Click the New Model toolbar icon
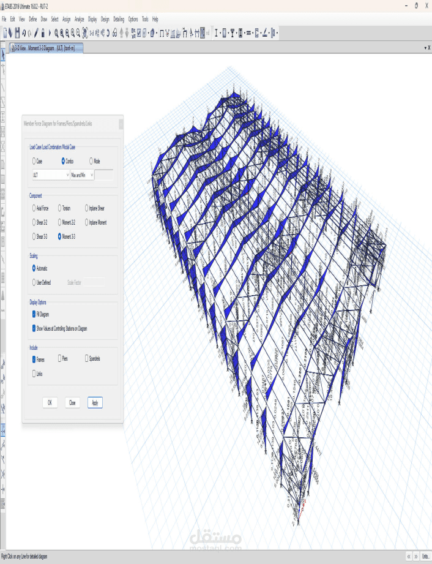This screenshot has height=564, width=432. (5, 33)
